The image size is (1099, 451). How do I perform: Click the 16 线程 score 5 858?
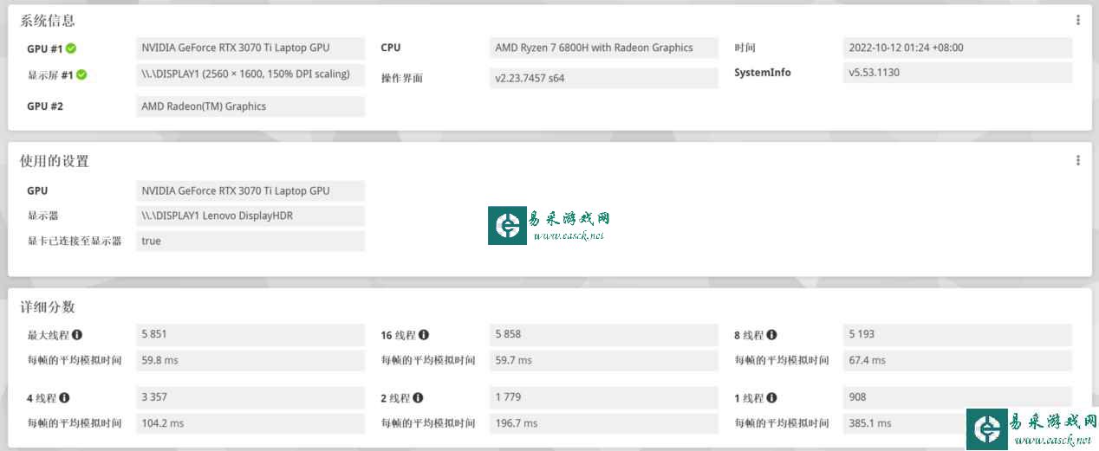[604, 334]
